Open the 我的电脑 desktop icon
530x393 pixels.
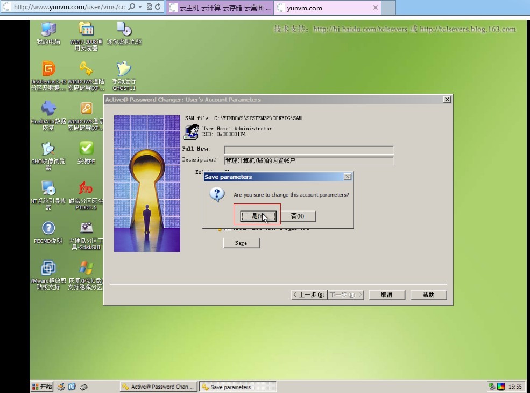(48, 33)
